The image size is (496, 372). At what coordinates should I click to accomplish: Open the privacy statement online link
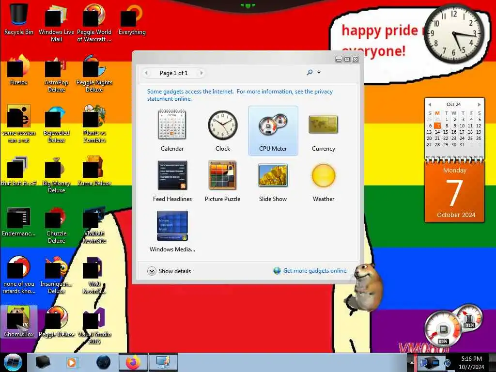240,95
